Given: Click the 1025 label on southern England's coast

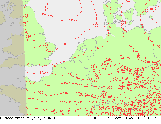Looking at the screenshot, I should pyautogui.click(x=37, y=65).
